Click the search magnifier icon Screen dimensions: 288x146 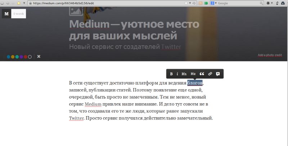coord(261,3)
